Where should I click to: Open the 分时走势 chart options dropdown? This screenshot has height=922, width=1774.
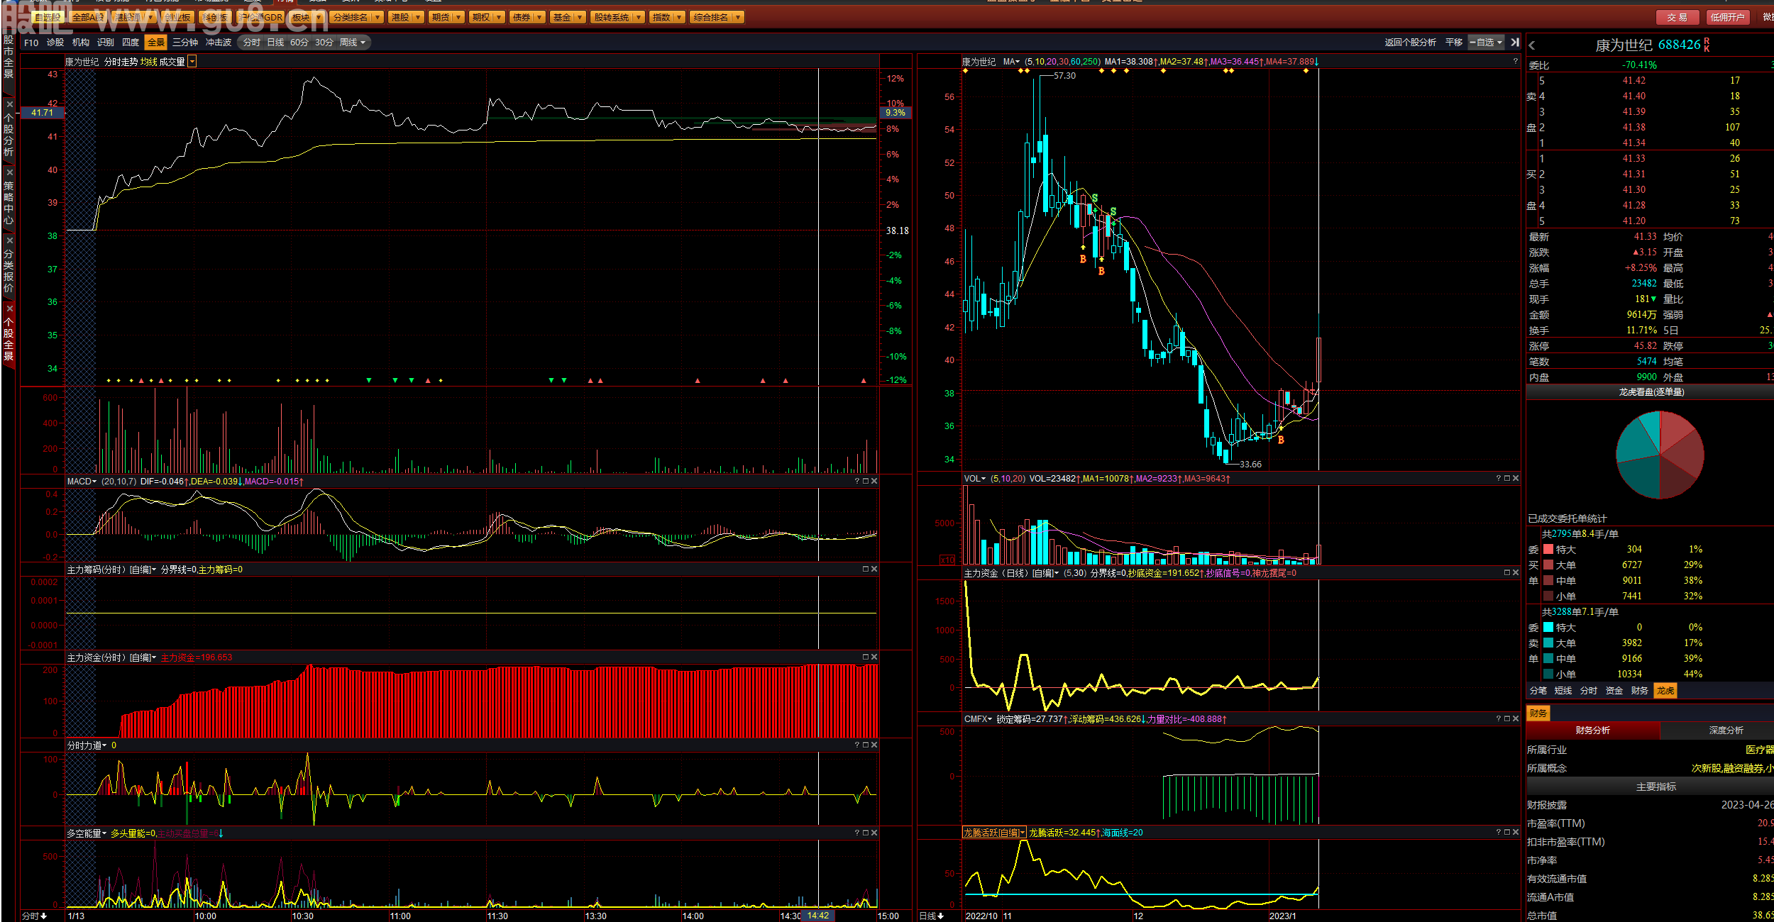point(192,62)
